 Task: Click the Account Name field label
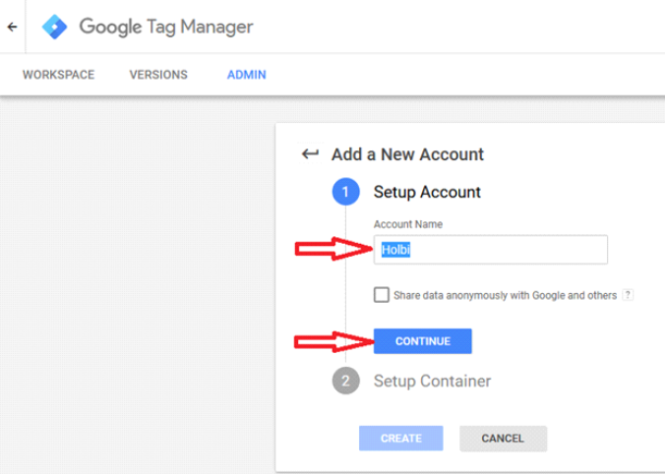pos(407,224)
